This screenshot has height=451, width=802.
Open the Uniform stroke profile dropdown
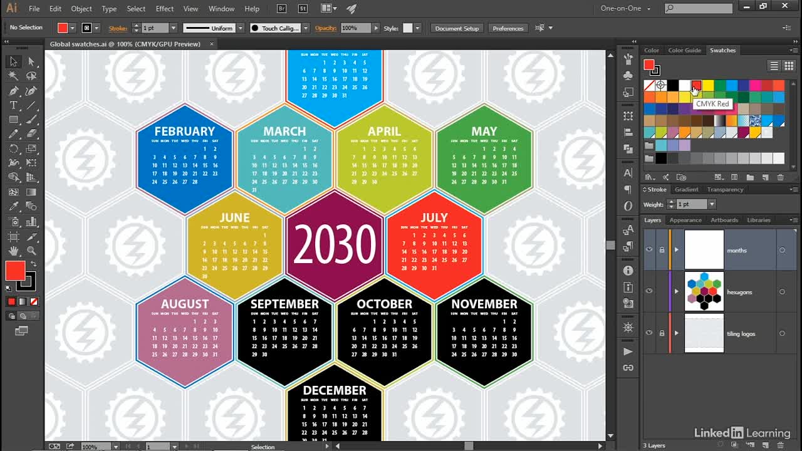click(239, 28)
